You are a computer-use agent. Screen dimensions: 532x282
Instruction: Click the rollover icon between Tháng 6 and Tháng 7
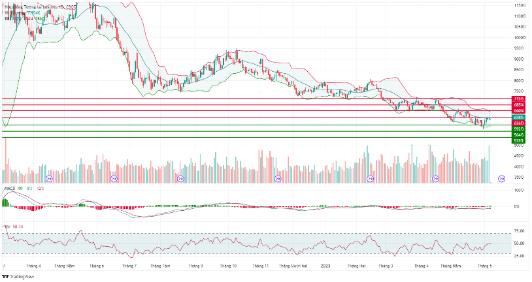114,178
